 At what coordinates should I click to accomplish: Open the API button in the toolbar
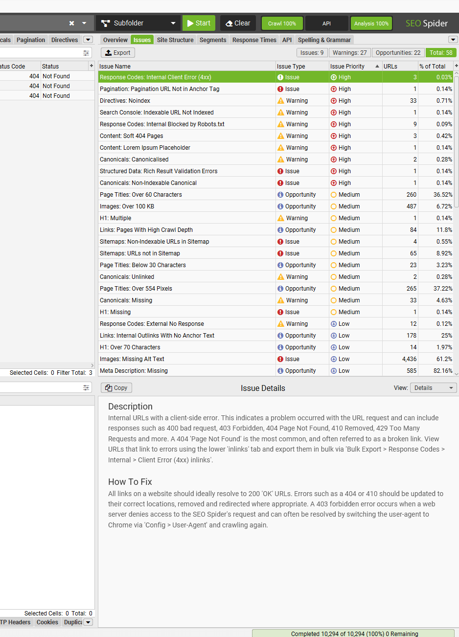[x=326, y=23]
